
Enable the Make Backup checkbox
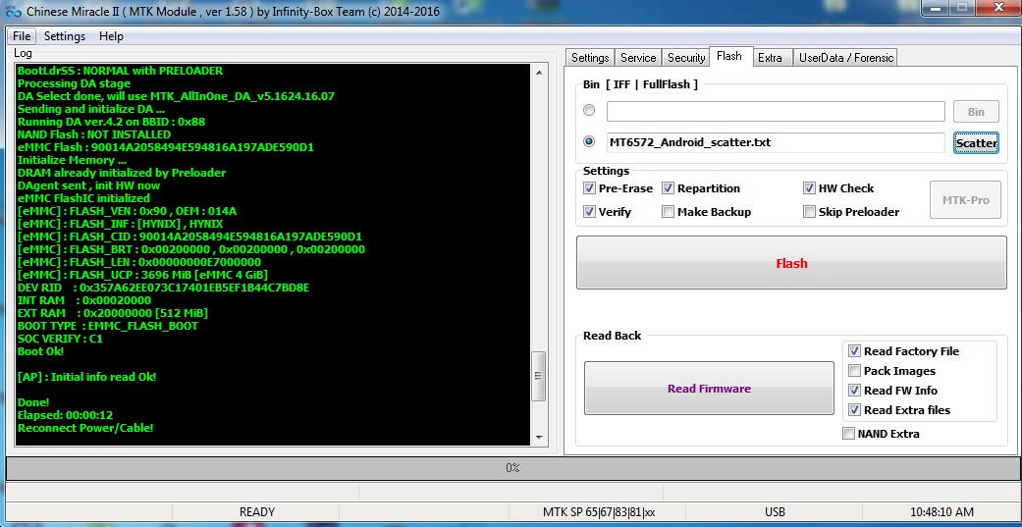pyautogui.click(x=669, y=212)
